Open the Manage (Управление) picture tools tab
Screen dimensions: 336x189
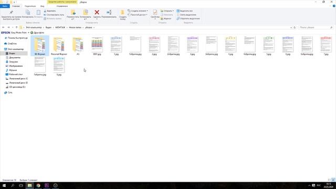pos(62,6)
